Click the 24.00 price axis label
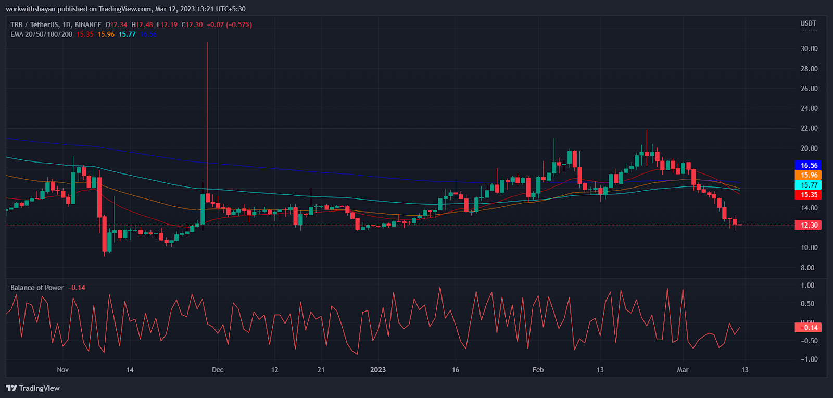This screenshot has height=398, width=833. point(809,108)
